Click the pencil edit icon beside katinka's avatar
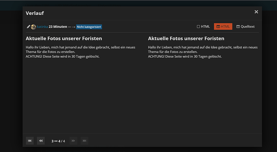 coord(28,27)
